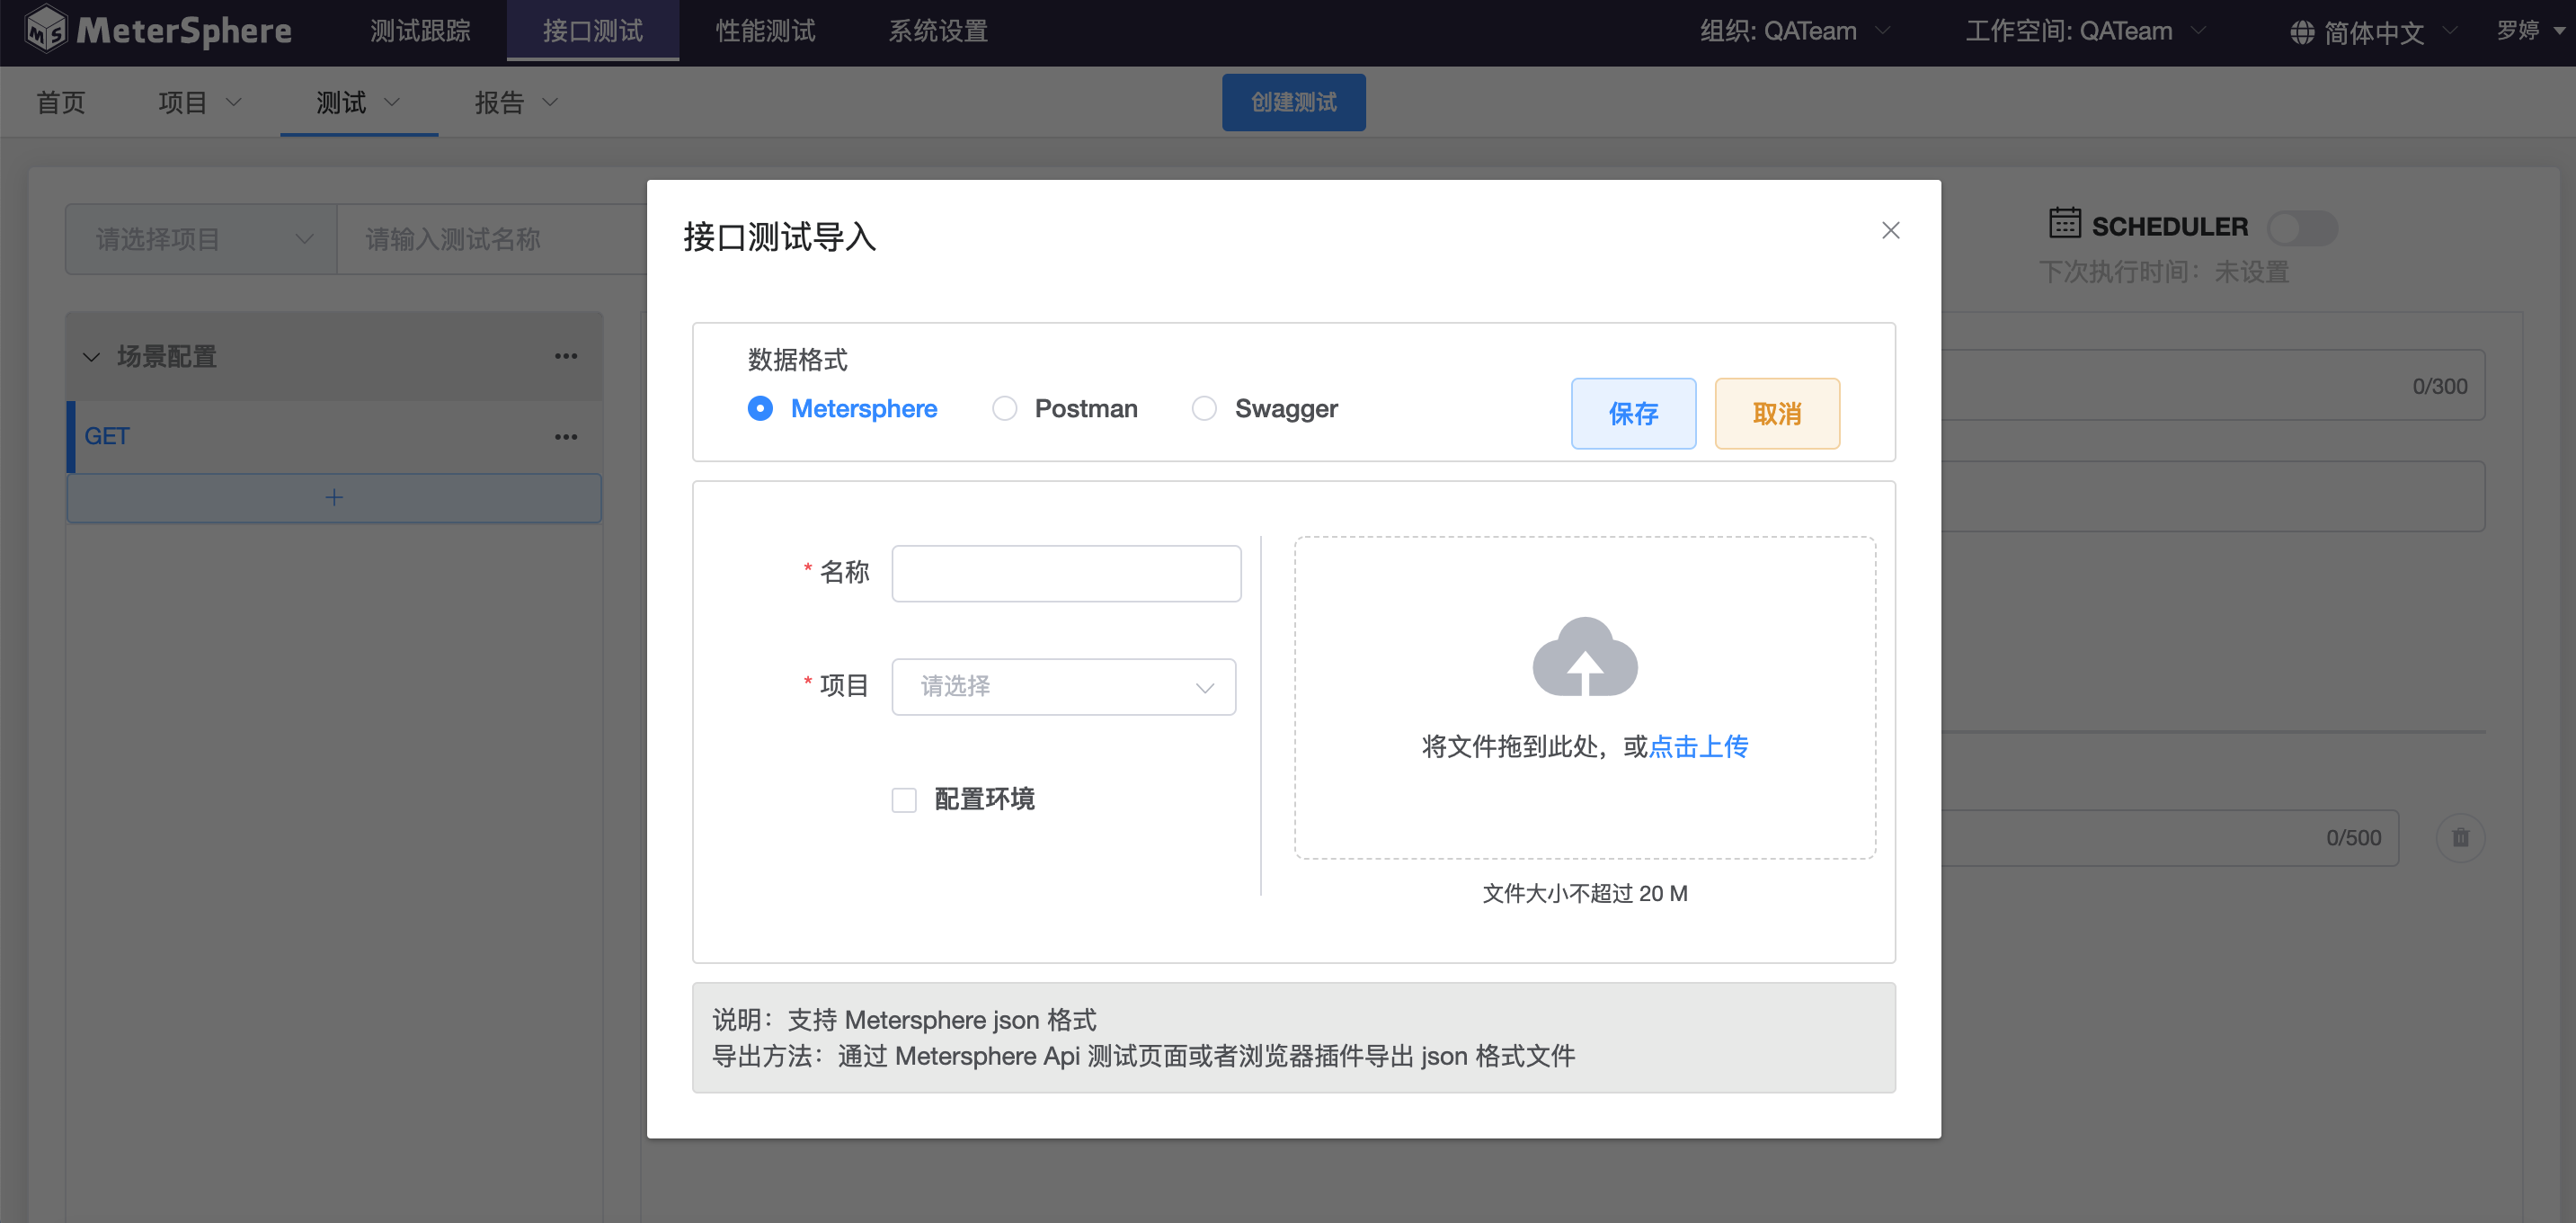Select the Postman data format radio

pyautogui.click(x=1004, y=408)
